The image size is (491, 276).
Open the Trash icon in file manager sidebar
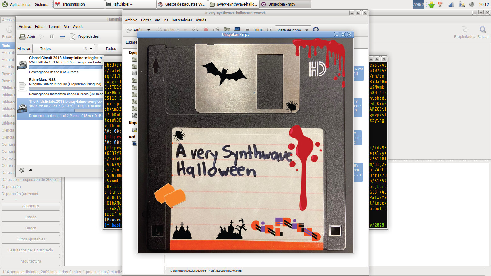coord(134,116)
